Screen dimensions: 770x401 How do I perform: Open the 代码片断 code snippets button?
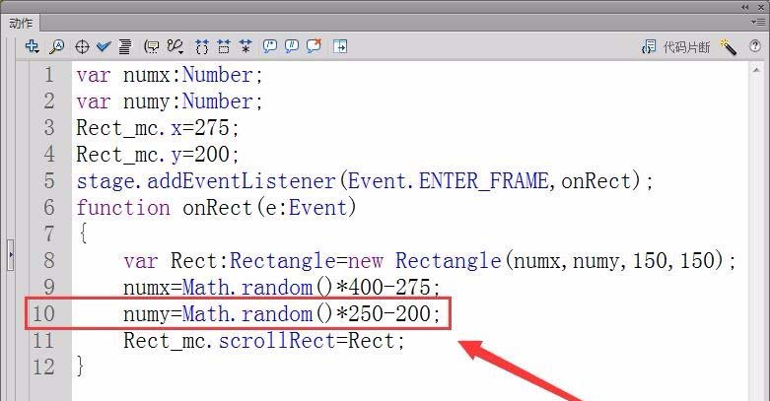[675, 47]
